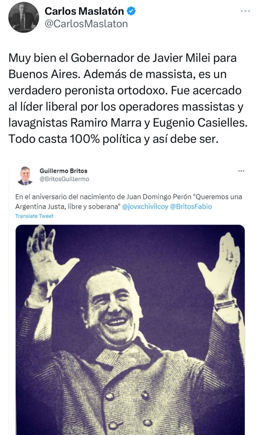Click the Translate Tweet link
Image resolution: width=260 pixels, height=435 pixels.
click(34, 216)
